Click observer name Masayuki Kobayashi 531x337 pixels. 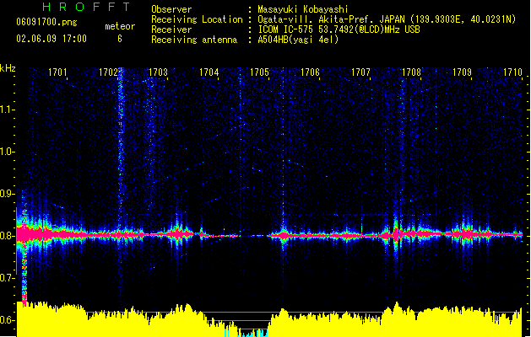coord(303,9)
